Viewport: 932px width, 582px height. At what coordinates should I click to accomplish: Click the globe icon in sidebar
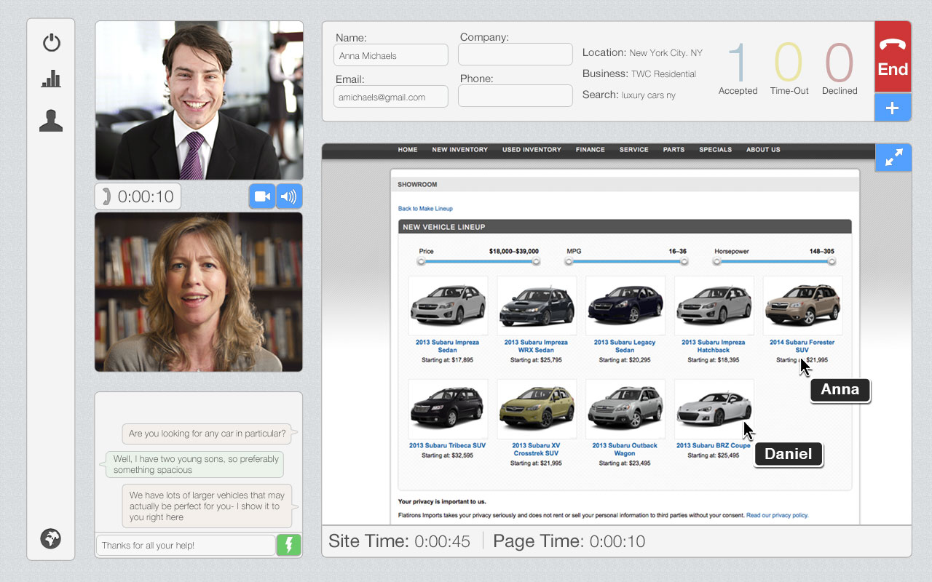51,539
